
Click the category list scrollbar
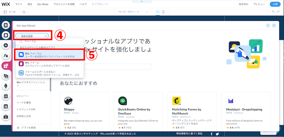pyautogui.click(x=50, y=84)
